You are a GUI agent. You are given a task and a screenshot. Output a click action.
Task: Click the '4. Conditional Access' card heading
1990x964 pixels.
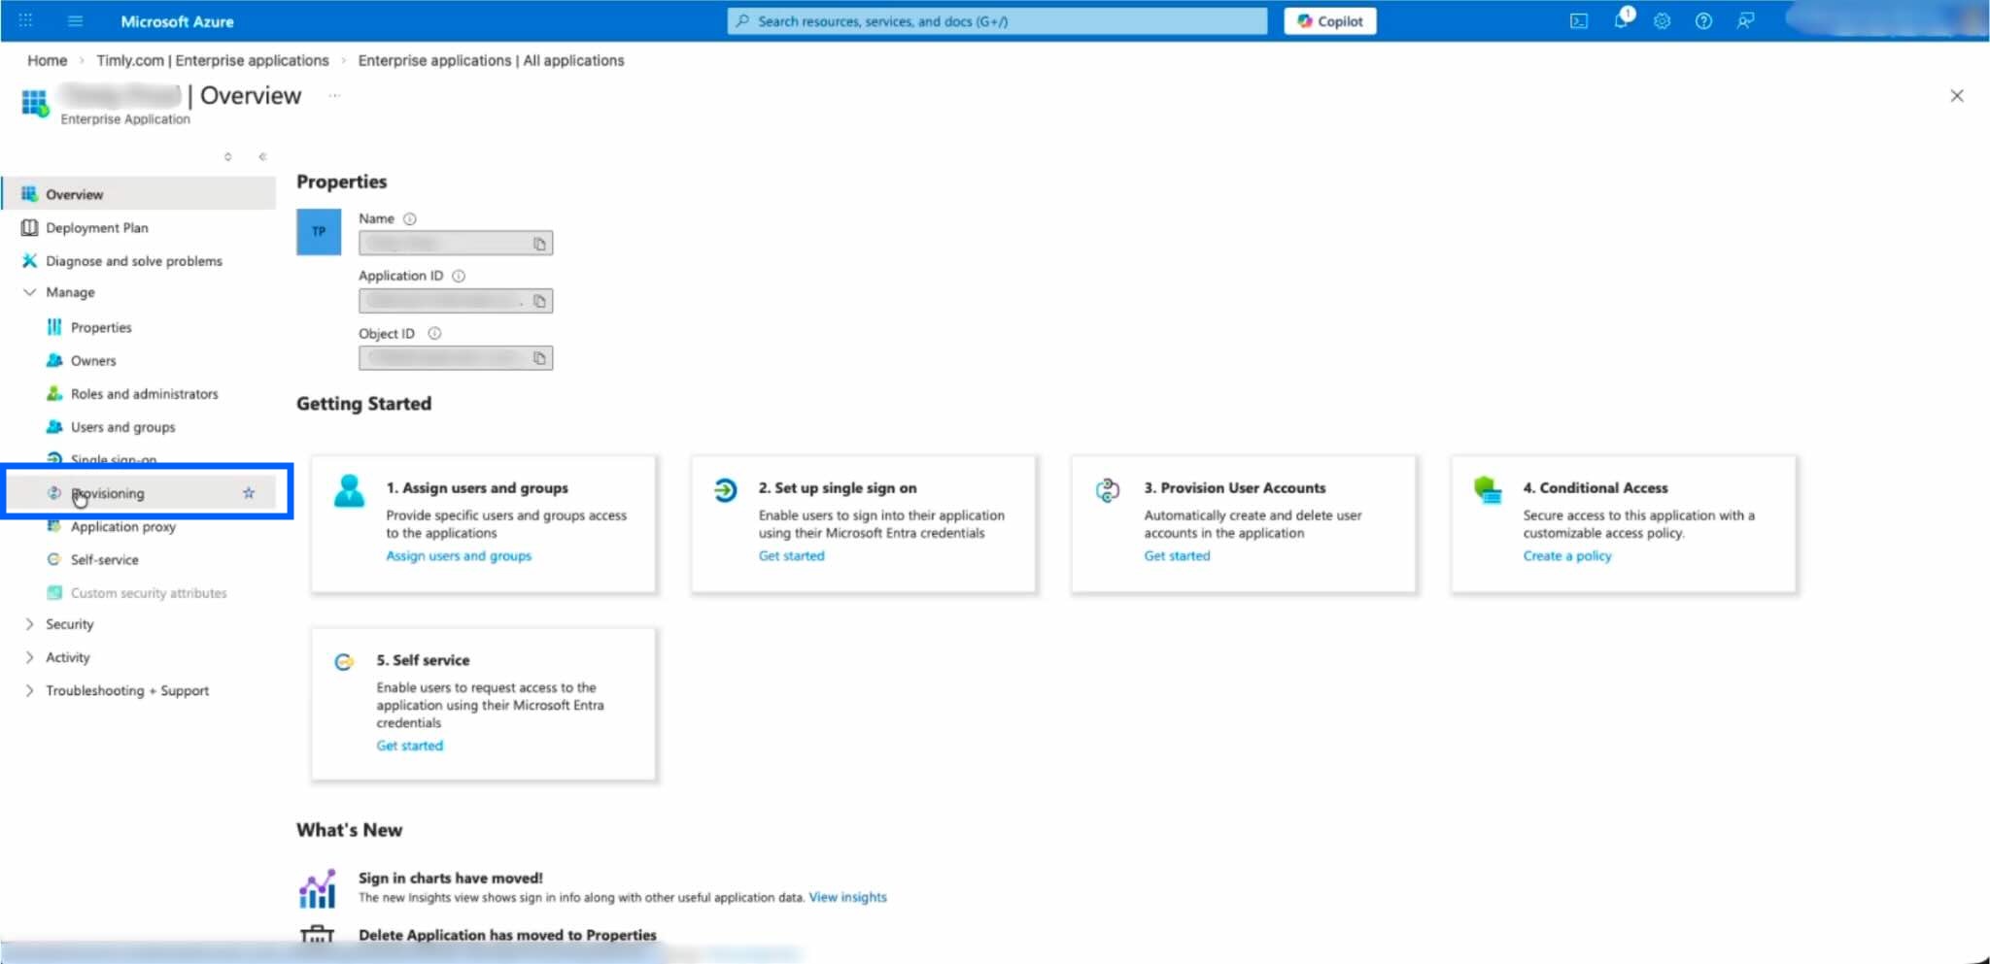1595,487
